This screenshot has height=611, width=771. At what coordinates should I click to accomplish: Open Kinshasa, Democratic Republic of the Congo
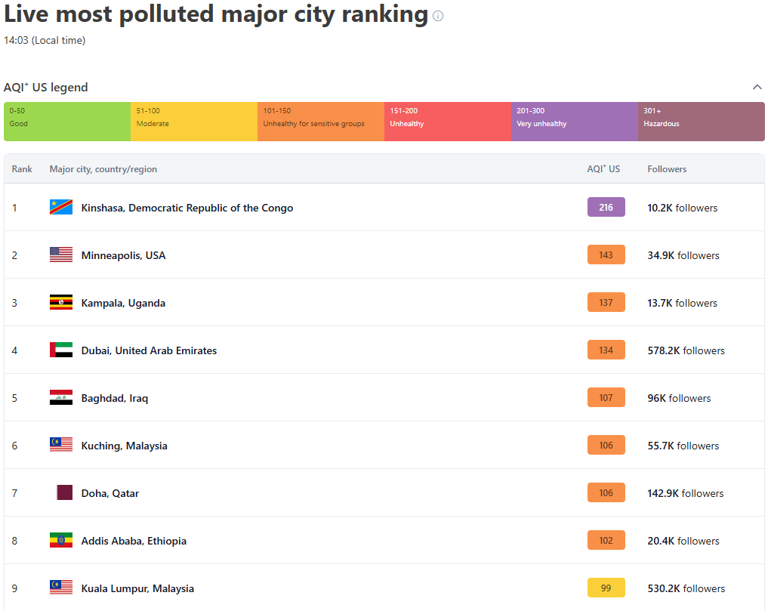click(x=187, y=208)
